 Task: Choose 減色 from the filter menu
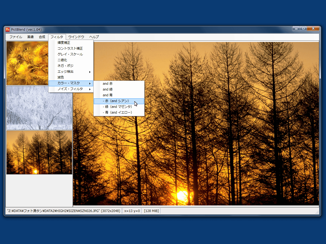click(61, 77)
